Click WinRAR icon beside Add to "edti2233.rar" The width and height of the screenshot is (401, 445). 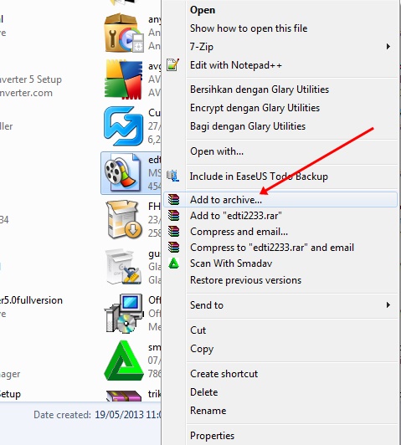[x=173, y=216]
